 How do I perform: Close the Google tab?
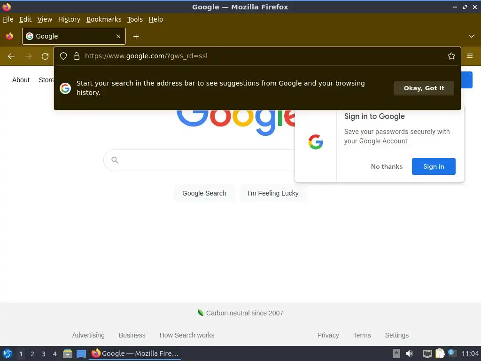click(x=118, y=36)
